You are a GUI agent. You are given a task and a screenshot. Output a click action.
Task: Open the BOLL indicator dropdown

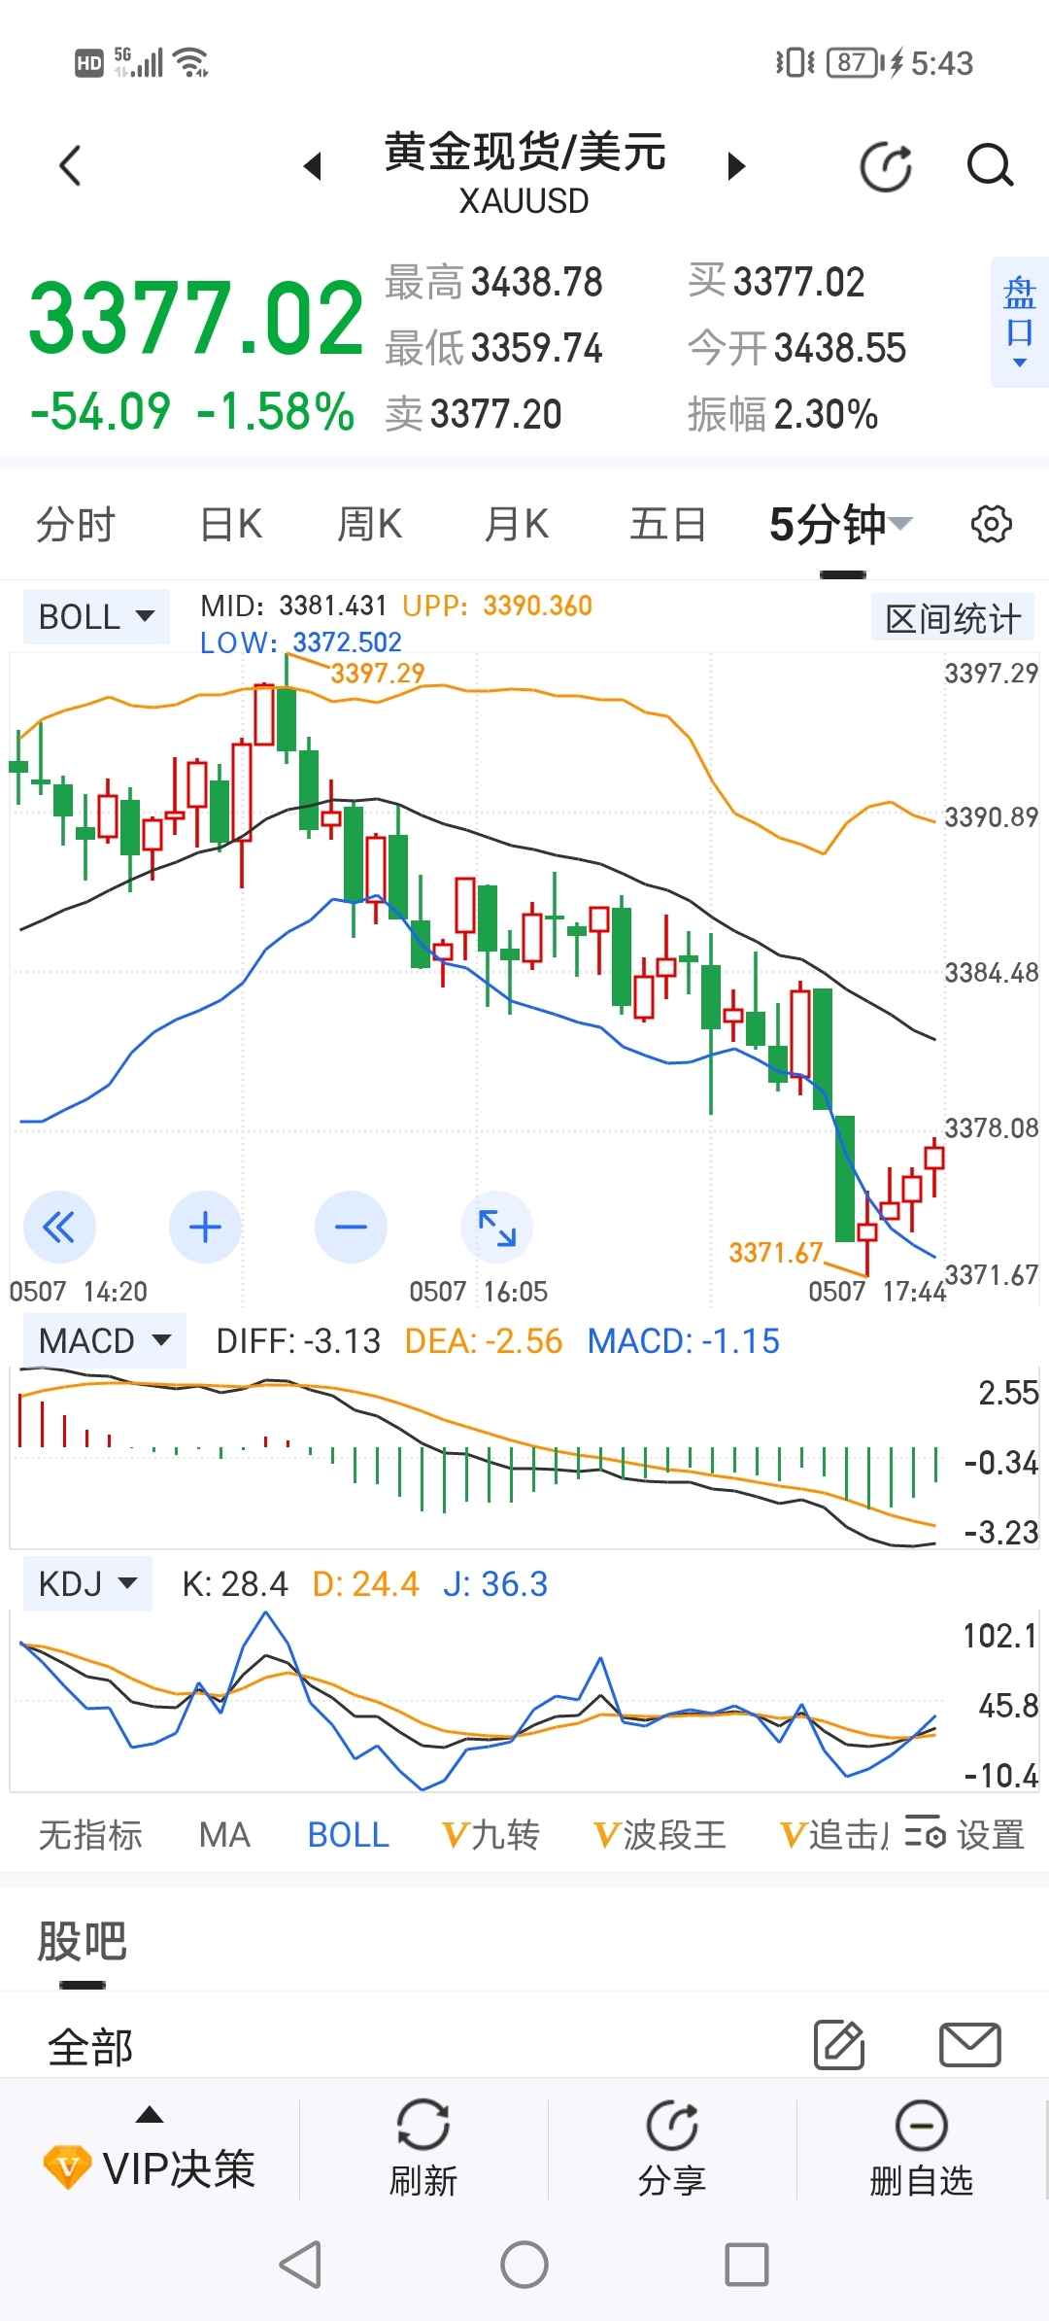96,616
